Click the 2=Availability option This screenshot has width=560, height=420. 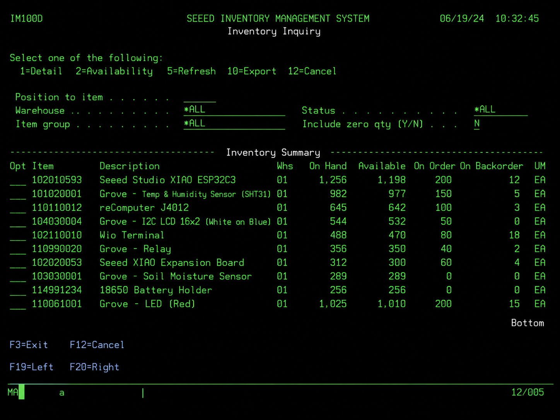(114, 72)
